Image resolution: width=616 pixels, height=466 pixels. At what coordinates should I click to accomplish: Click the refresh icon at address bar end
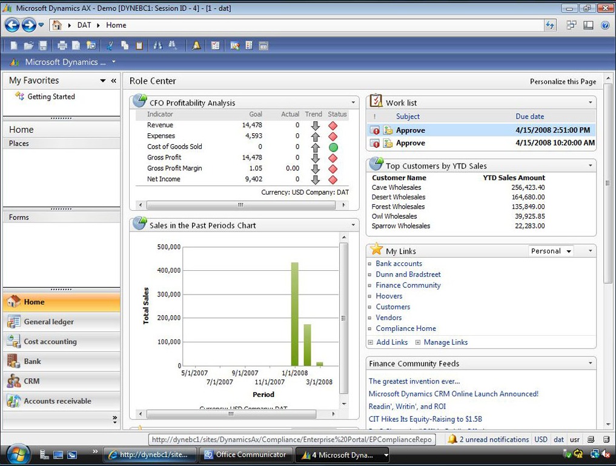[x=549, y=25]
